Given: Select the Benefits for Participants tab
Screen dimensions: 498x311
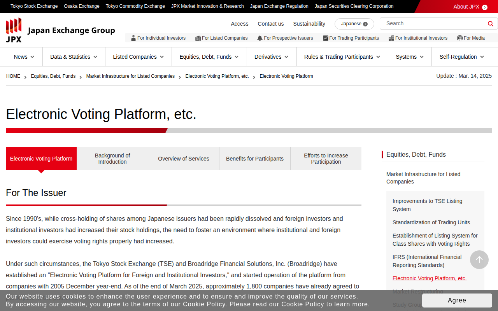Looking at the screenshot, I should (255, 159).
